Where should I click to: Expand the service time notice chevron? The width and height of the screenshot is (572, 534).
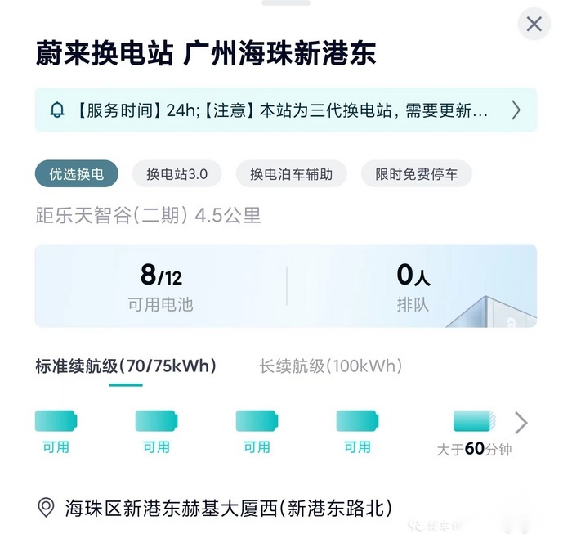[x=516, y=110]
